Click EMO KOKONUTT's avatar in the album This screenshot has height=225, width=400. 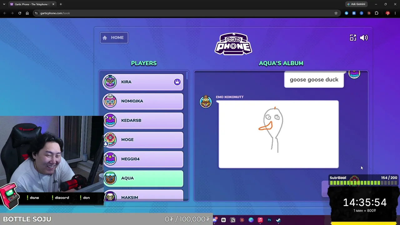[206, 102]
